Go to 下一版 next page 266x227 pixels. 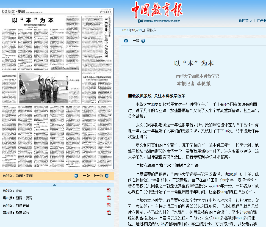[98, 176]
